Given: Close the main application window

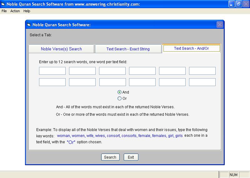Looking at the screenshot, I should coord(246,4).
